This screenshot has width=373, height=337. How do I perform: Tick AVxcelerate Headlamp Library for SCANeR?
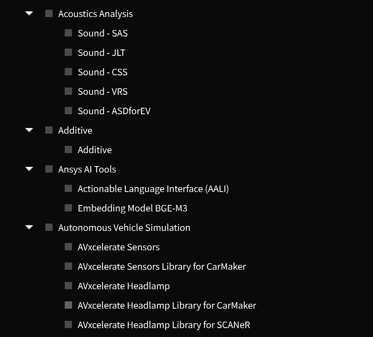click(x=68, y=324)
